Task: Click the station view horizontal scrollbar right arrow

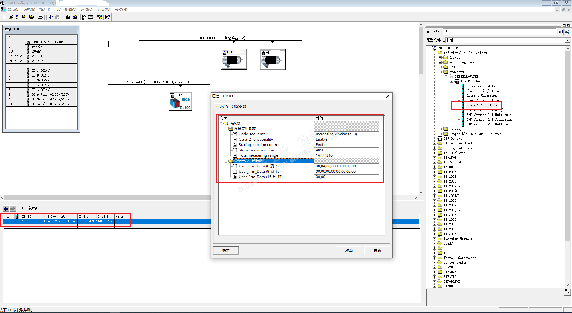Action: pos(416,197)
